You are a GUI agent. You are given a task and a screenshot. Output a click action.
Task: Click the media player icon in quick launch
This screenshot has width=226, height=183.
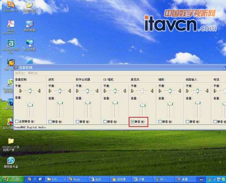29,179
